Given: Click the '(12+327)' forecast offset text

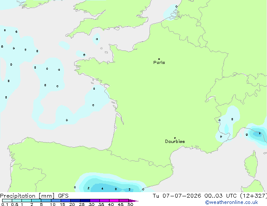Looking at the screenshot, I should [x=254, y=196].
